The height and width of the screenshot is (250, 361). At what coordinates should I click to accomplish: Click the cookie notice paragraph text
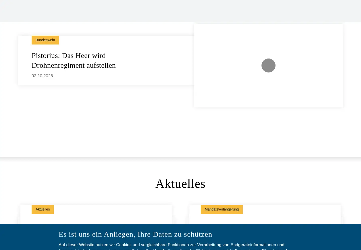tap(173, 246)
